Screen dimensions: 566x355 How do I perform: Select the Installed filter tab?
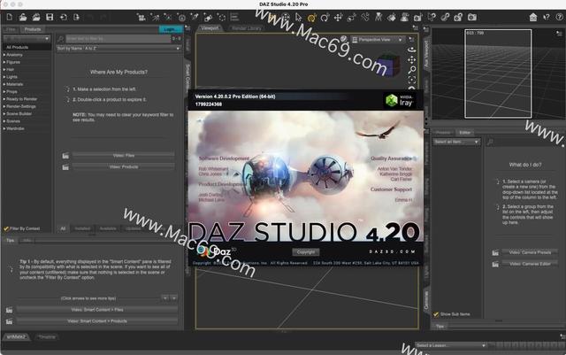click(x=82, y=228)
